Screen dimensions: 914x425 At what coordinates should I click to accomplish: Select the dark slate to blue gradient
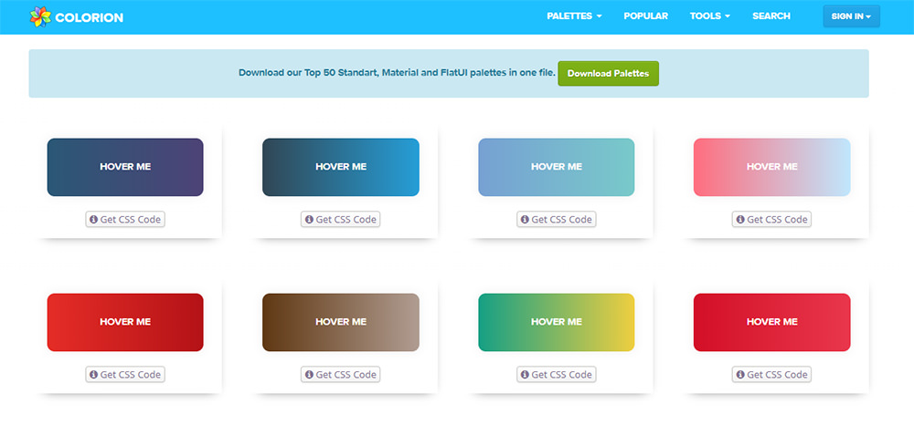tap(340, 167)
